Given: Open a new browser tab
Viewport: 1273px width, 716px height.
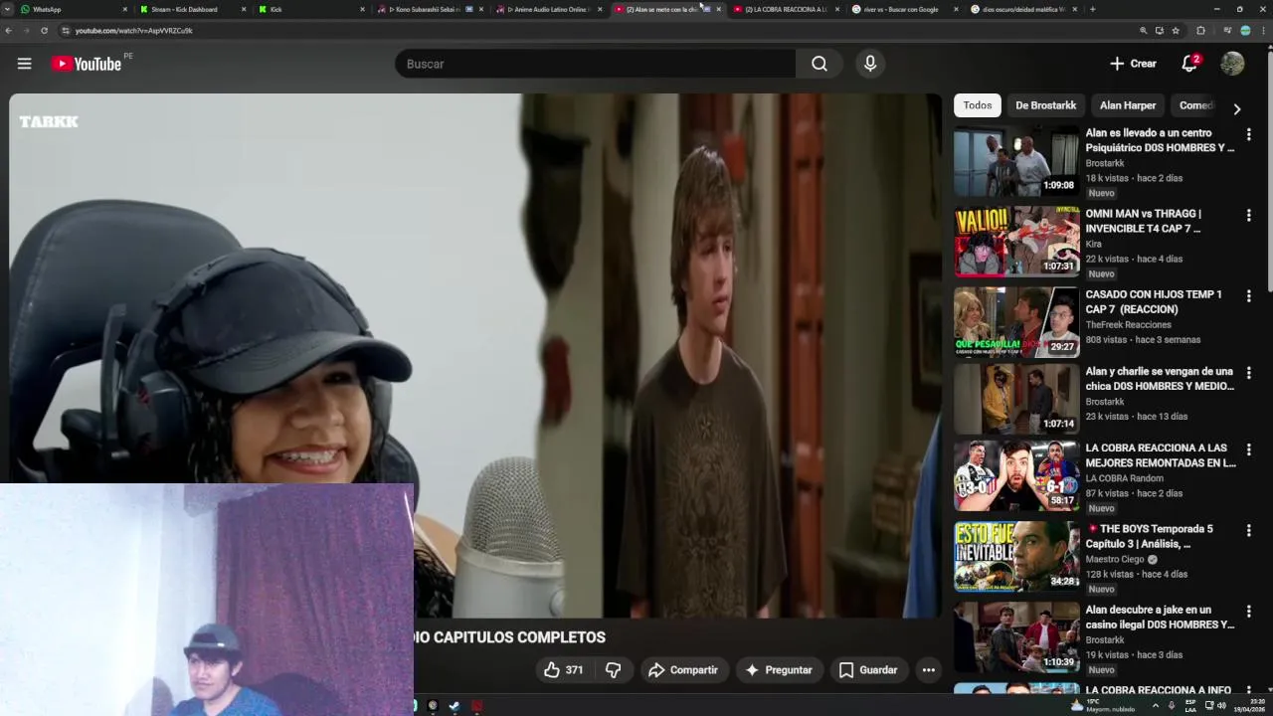Looking at the screenshot, I should pyautogui.click(x=1092, y=9).
